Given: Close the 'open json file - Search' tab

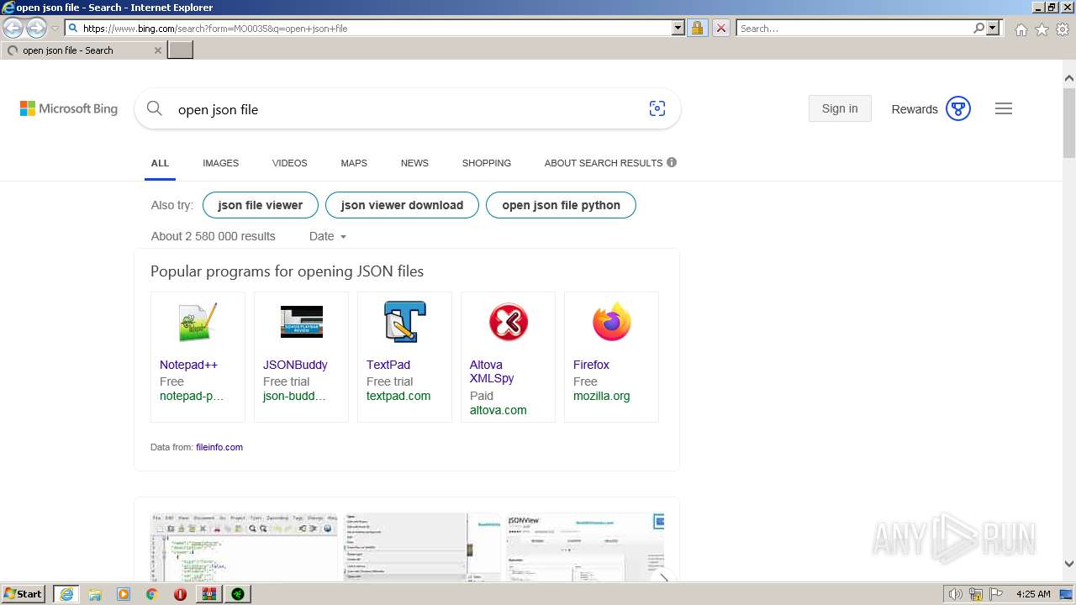Looking at the screenshot, I should (158, 50).
